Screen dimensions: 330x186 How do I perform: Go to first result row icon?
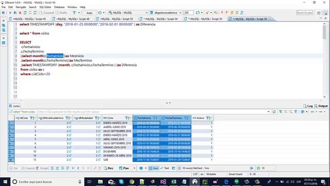point(73,168)
